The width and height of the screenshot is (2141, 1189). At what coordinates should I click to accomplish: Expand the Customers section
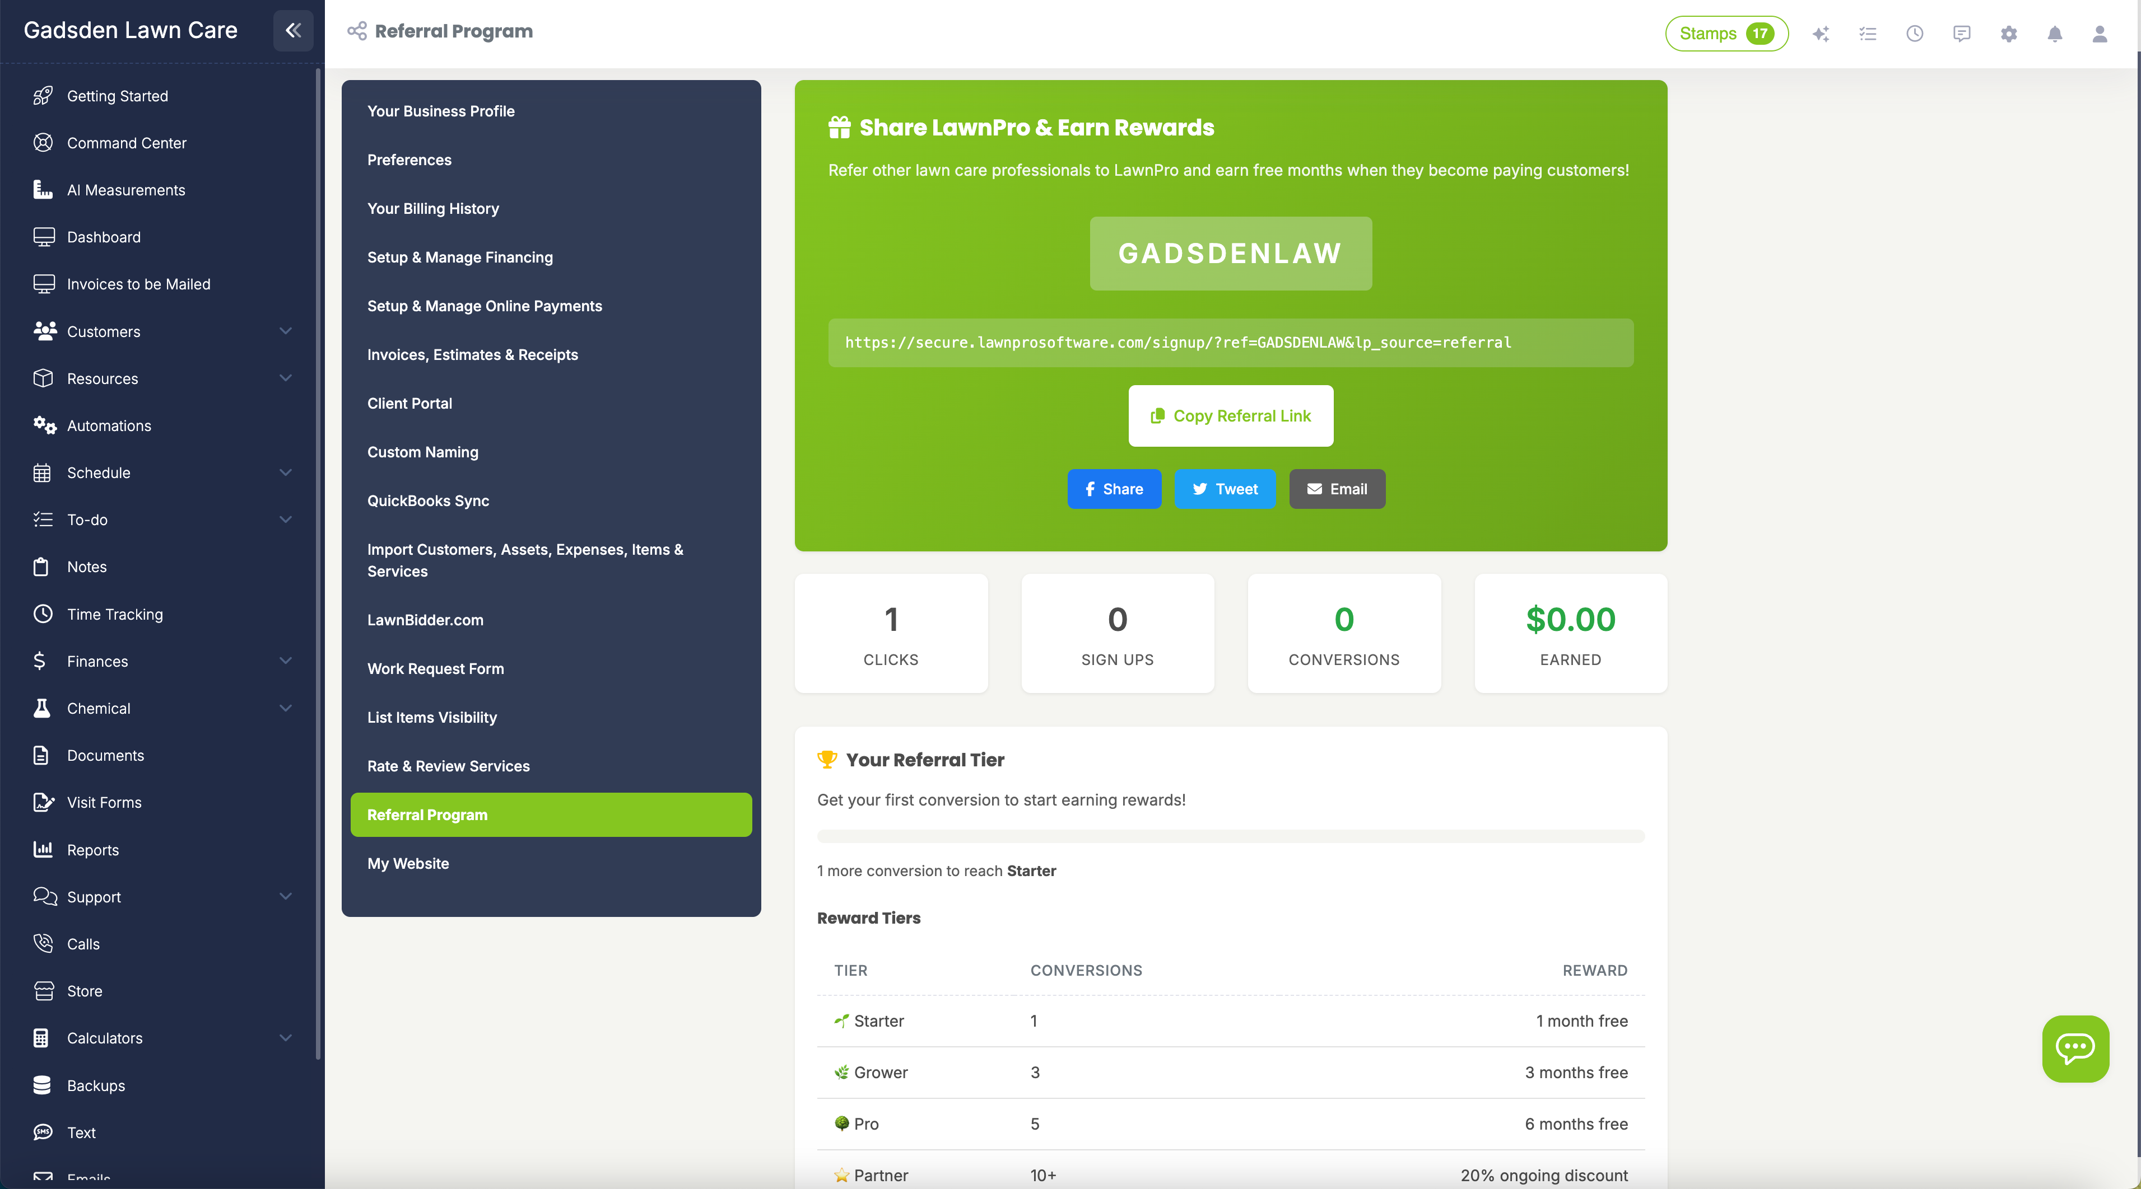coord(285,331)
